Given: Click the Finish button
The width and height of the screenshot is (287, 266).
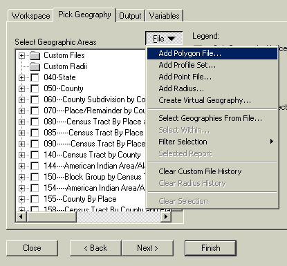Looking at the screenshot, I should pyautogui.click(x=210, y=248).
